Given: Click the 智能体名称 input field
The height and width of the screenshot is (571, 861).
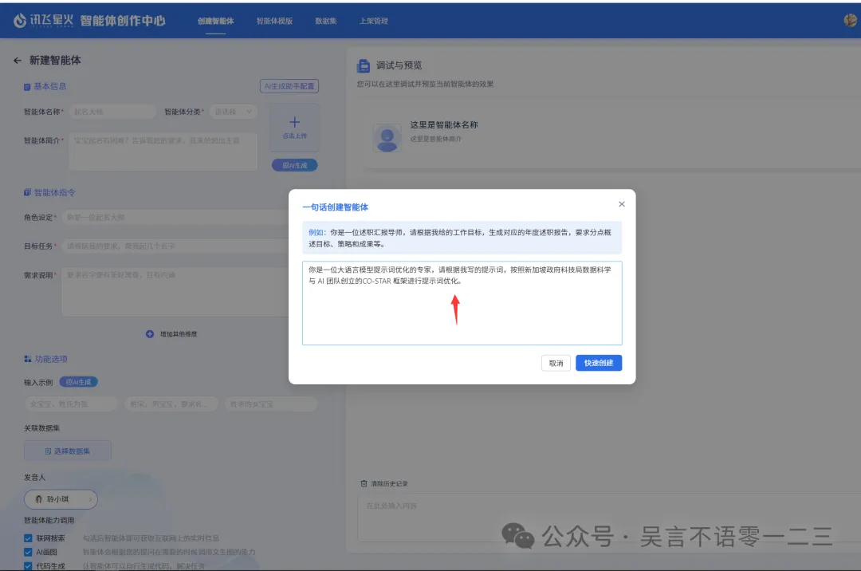Looking at the screenshot, I should pyautogui.click(x=112, y=112).
